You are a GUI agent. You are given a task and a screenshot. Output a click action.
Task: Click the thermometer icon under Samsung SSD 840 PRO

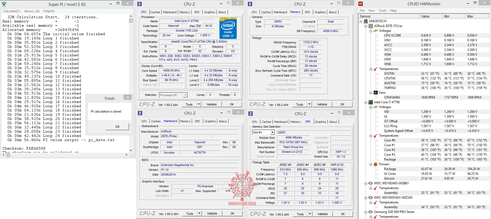coord(376,217)
